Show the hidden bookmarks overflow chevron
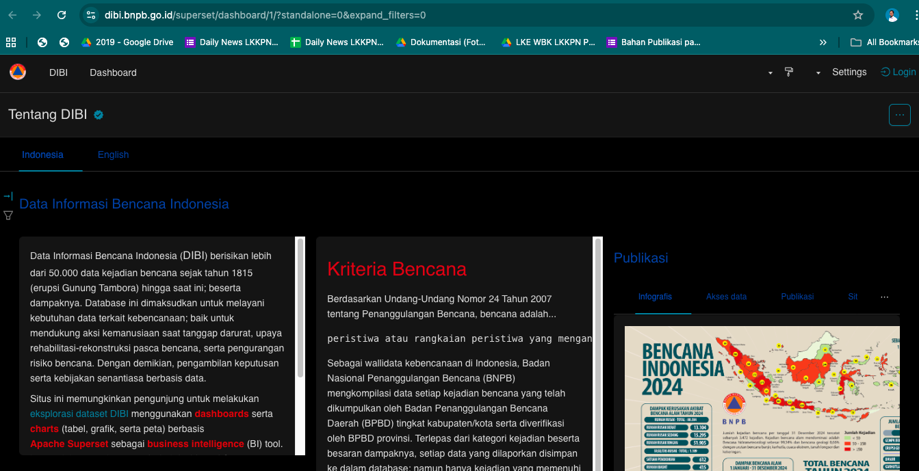 point(823,42)
